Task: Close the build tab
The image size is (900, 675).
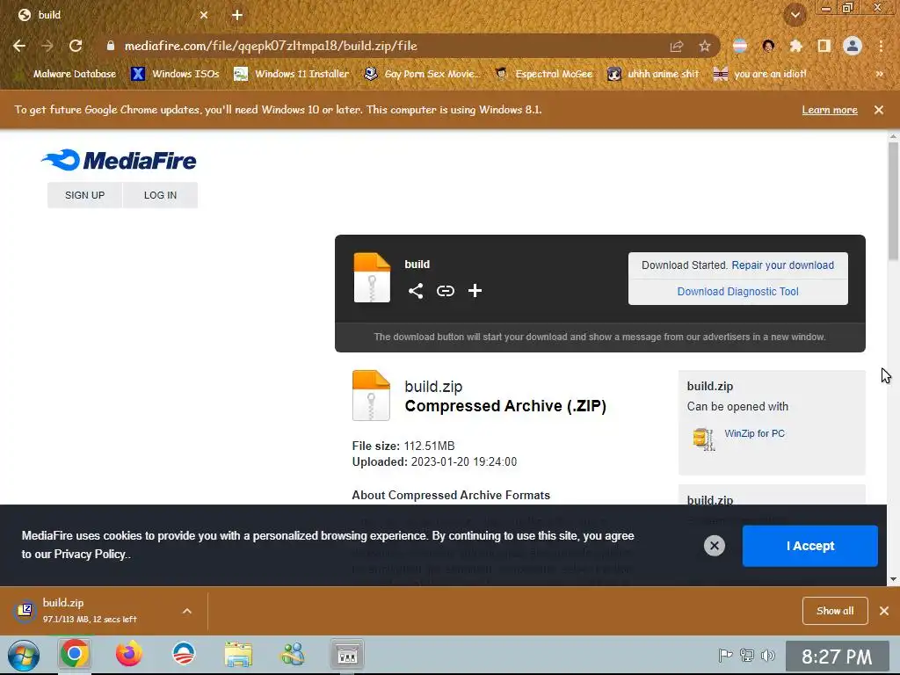Action: tap(204, 15)
